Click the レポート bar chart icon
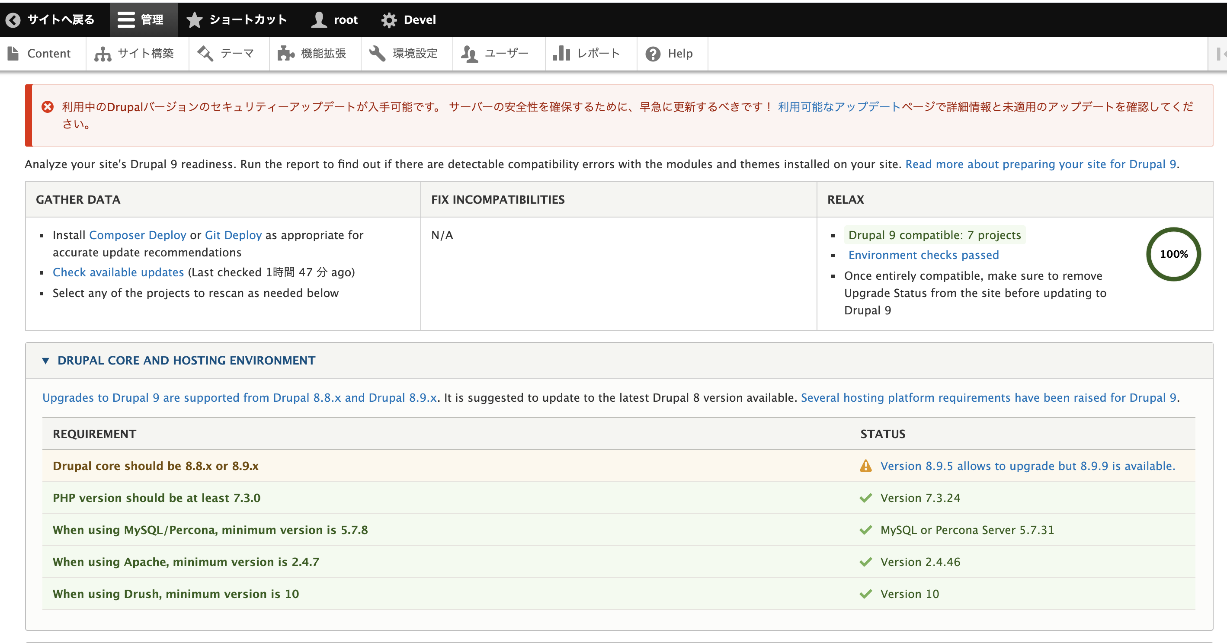Screen dimensions: 1227x643 561,54
